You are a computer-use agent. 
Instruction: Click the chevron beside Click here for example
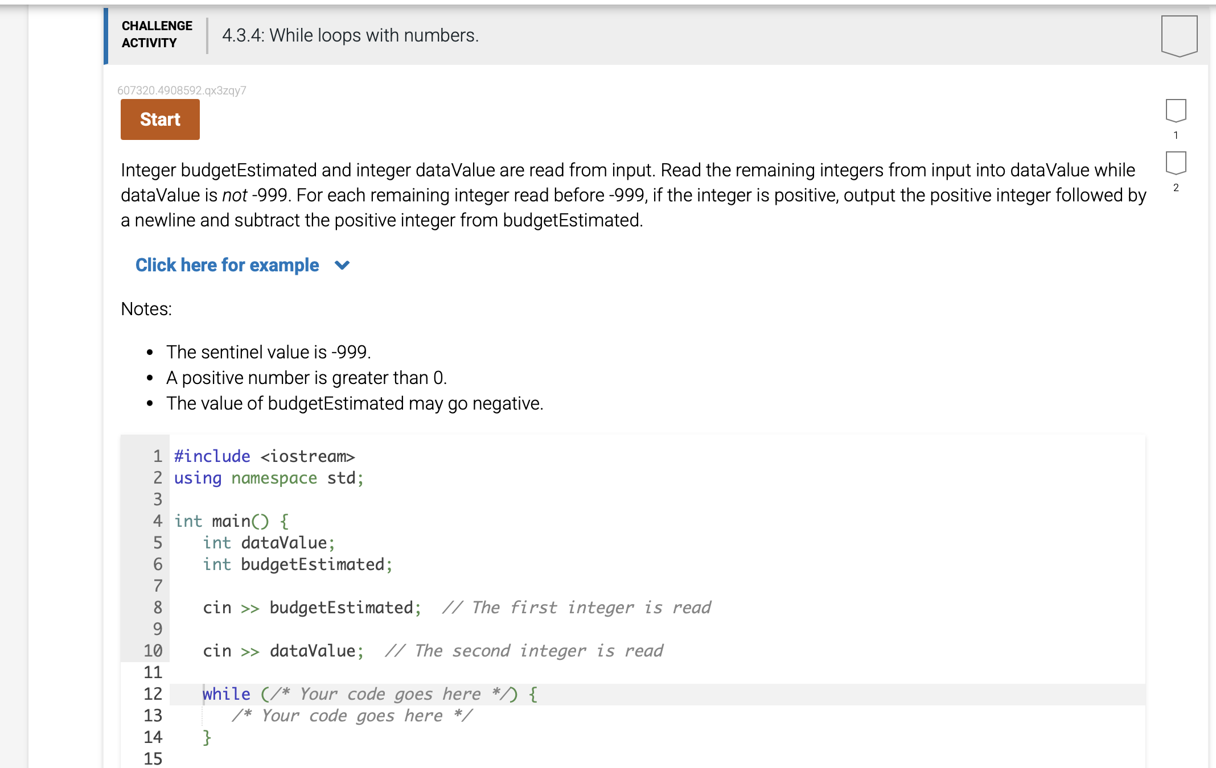click(342, 265)
